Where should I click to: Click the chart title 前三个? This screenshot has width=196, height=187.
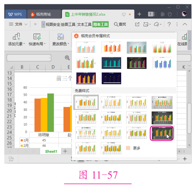[x=64, y=78]
